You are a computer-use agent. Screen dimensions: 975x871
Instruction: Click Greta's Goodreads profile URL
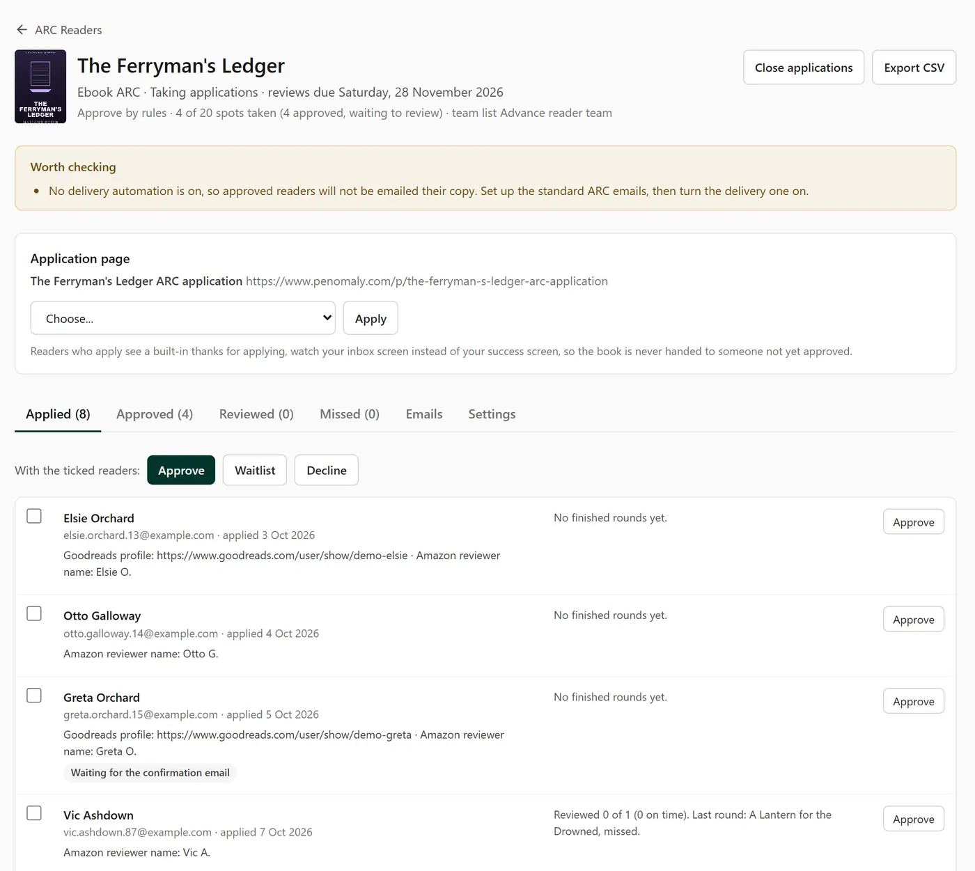pyautogui.click(x=284, y=735)
